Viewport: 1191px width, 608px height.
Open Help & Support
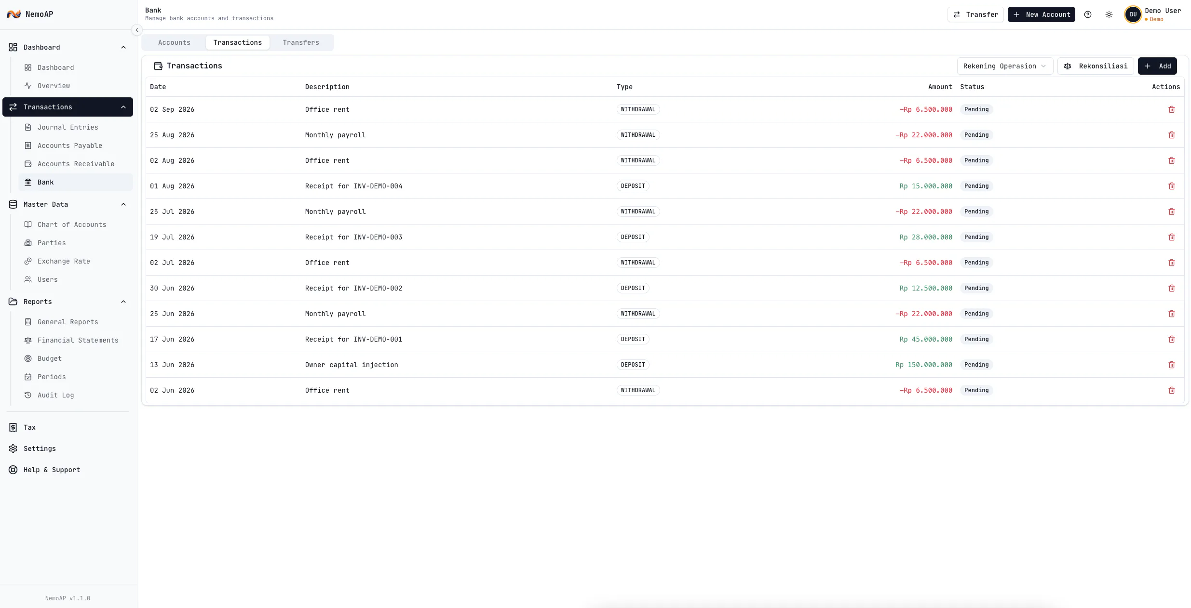[68, 470]
